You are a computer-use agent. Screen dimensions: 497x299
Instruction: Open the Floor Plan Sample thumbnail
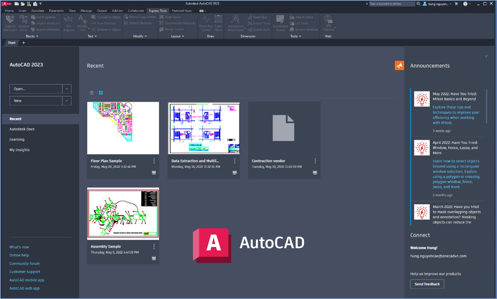tap(123, 128)
